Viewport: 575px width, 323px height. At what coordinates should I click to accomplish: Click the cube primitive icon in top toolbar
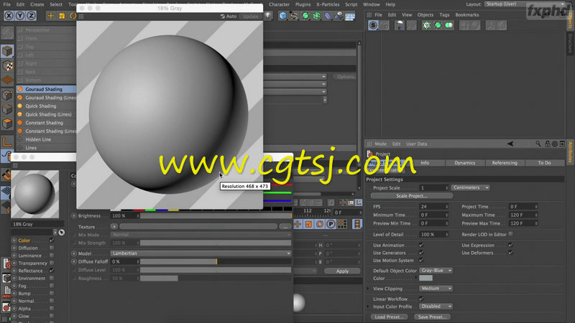click(282, 16)
